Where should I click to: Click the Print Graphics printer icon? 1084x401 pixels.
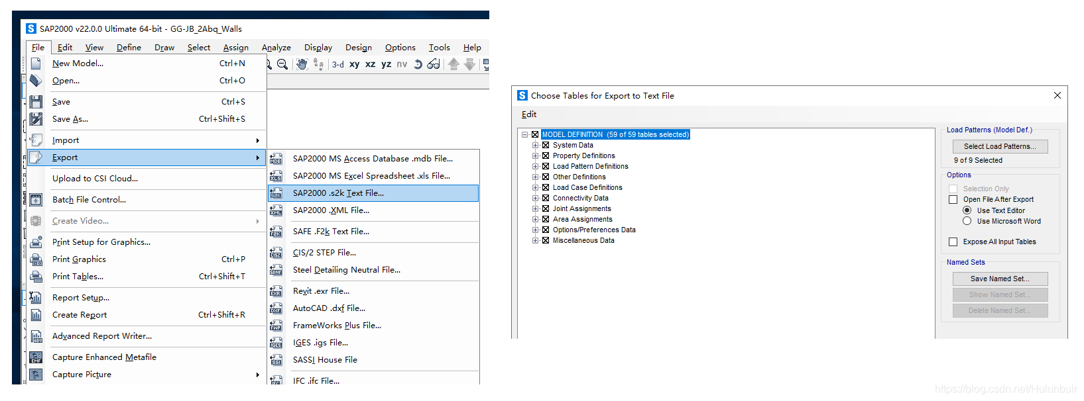click(36, 259)
